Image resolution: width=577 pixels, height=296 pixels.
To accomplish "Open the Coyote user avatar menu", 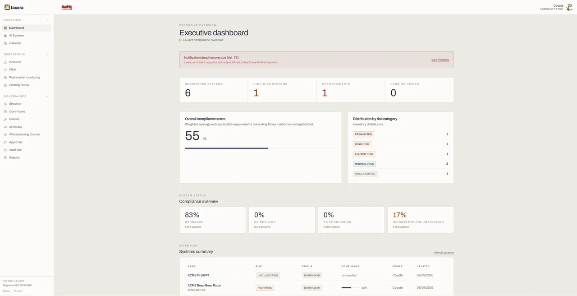I will [x=569, y=7].
